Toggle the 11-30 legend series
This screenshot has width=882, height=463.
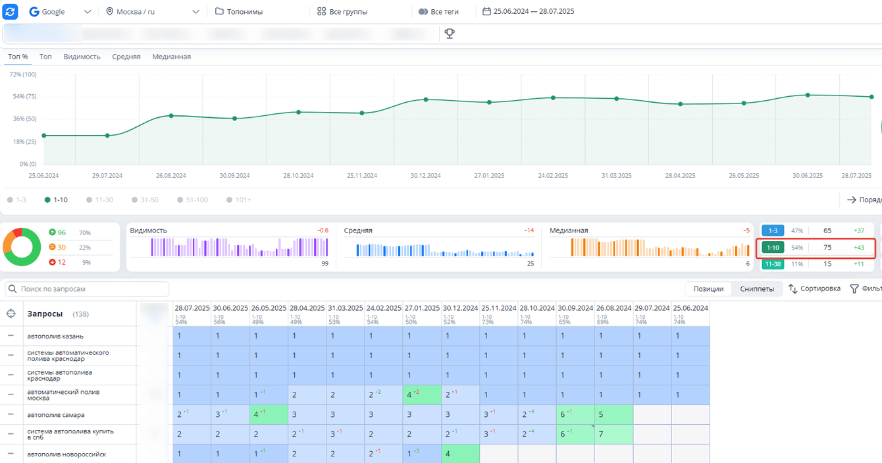pos(99,200)
